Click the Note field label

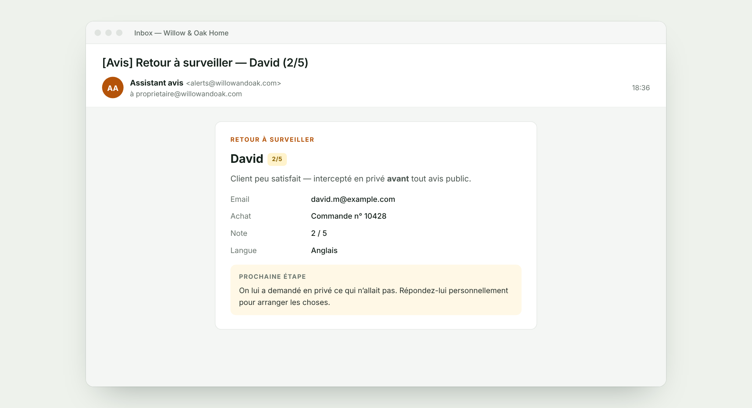coord(239,233)
